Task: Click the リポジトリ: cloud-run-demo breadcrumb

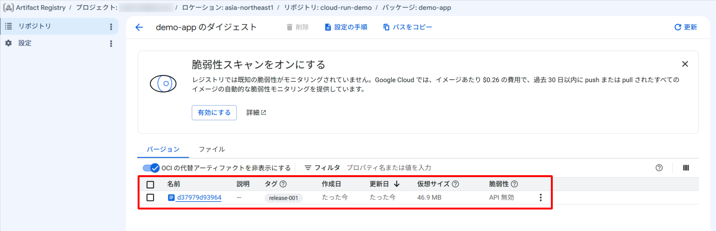Action: (328, 7)
